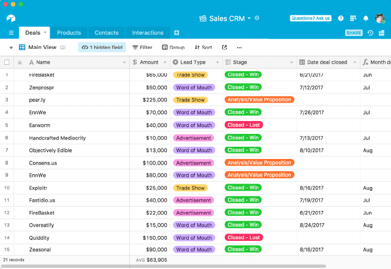391x269 pixels.
Task: Open the more options ellipsis
Action: pyautogui.click(x=239, y=48)
